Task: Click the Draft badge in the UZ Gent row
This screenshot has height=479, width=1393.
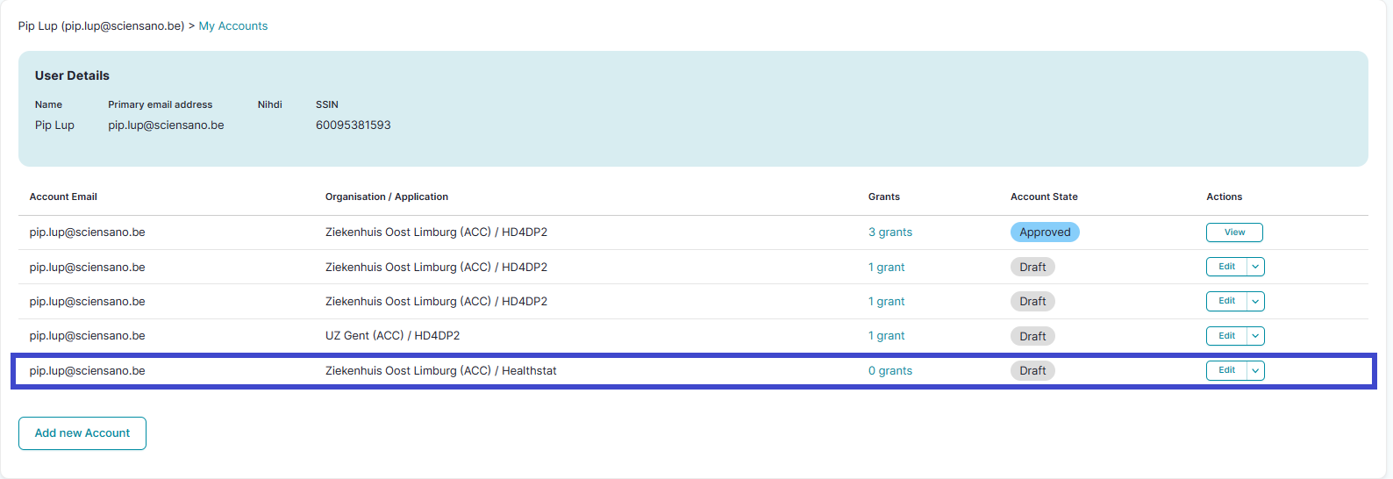Action: point(1032,336)
